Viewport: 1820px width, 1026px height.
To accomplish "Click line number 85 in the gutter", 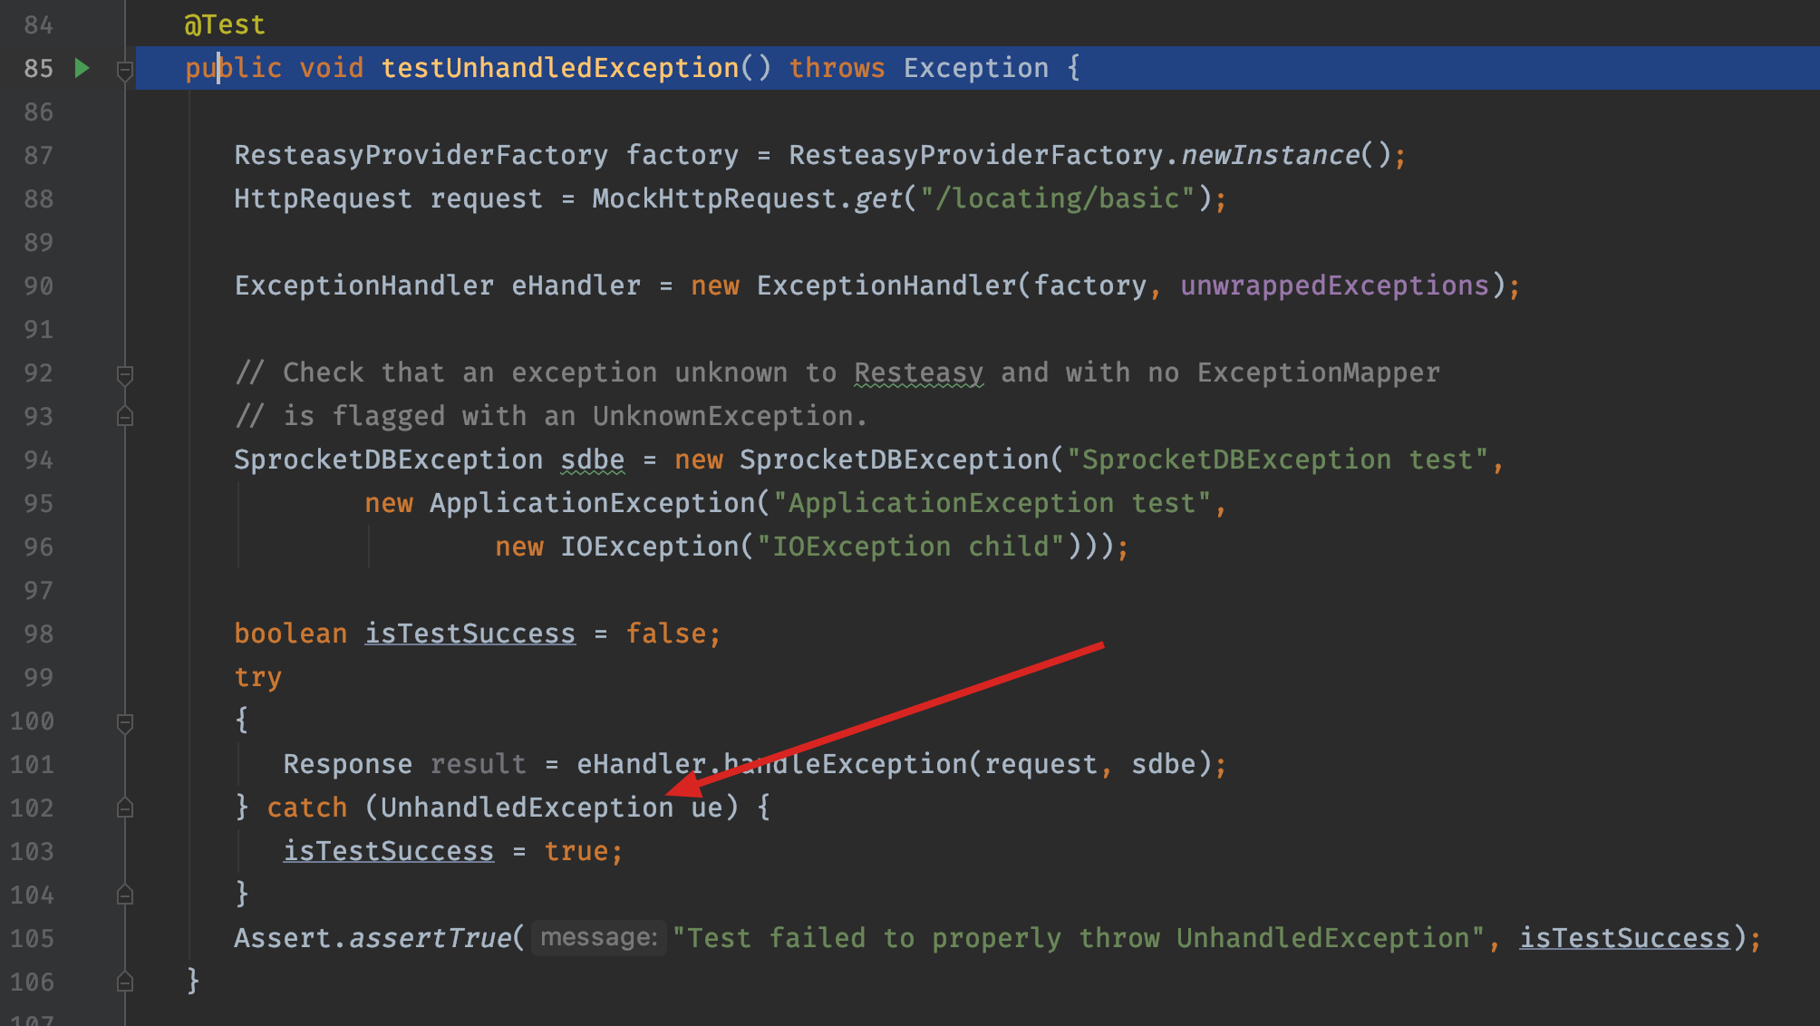I will point(38,68).
